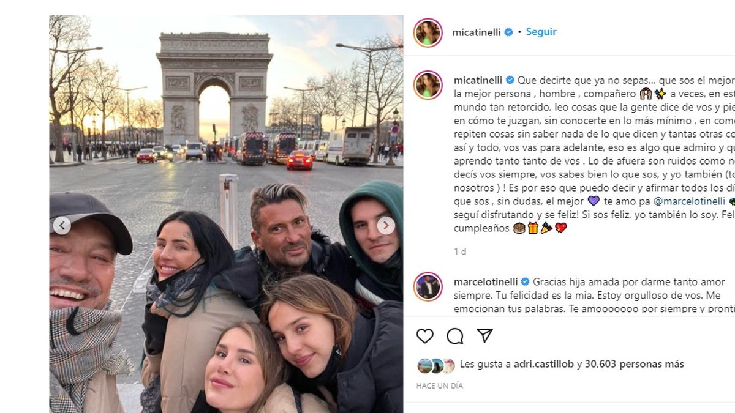
Task: Click the Arc de Triomphe group photo
Action: tap(226, 214)
